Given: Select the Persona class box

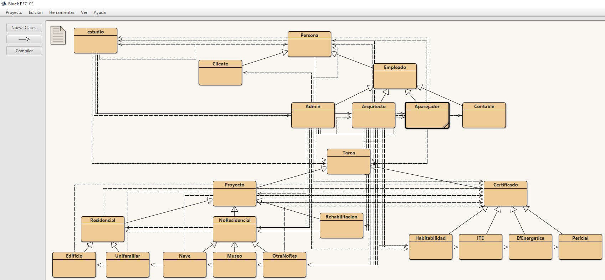Looking at the screenshot, I should (309, 44).
